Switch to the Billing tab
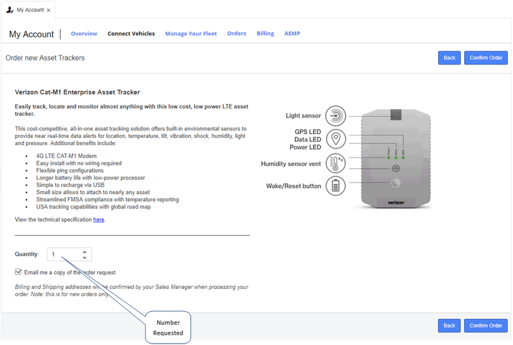Image resolution: width=513 pixels, height=345 pixels. pyautogui.click(x=265, y=33)
